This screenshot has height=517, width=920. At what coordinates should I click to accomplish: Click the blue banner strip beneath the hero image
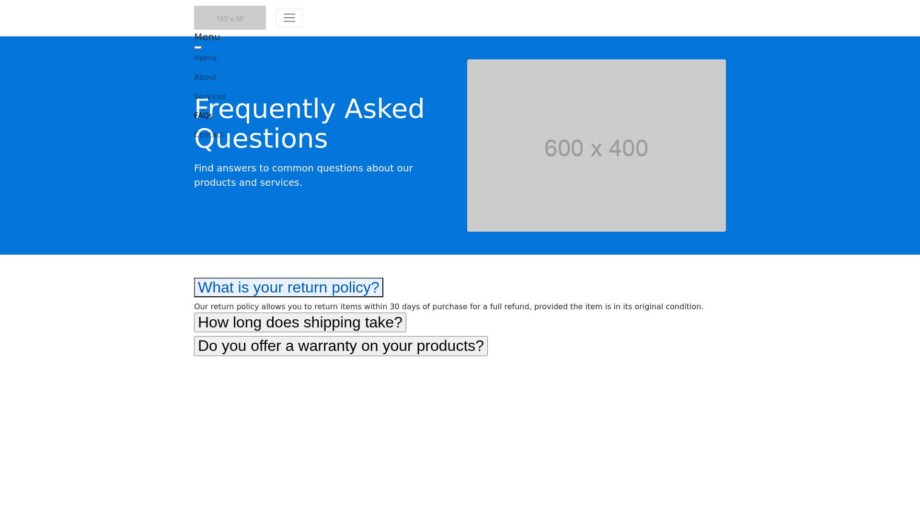click(596, 243)
